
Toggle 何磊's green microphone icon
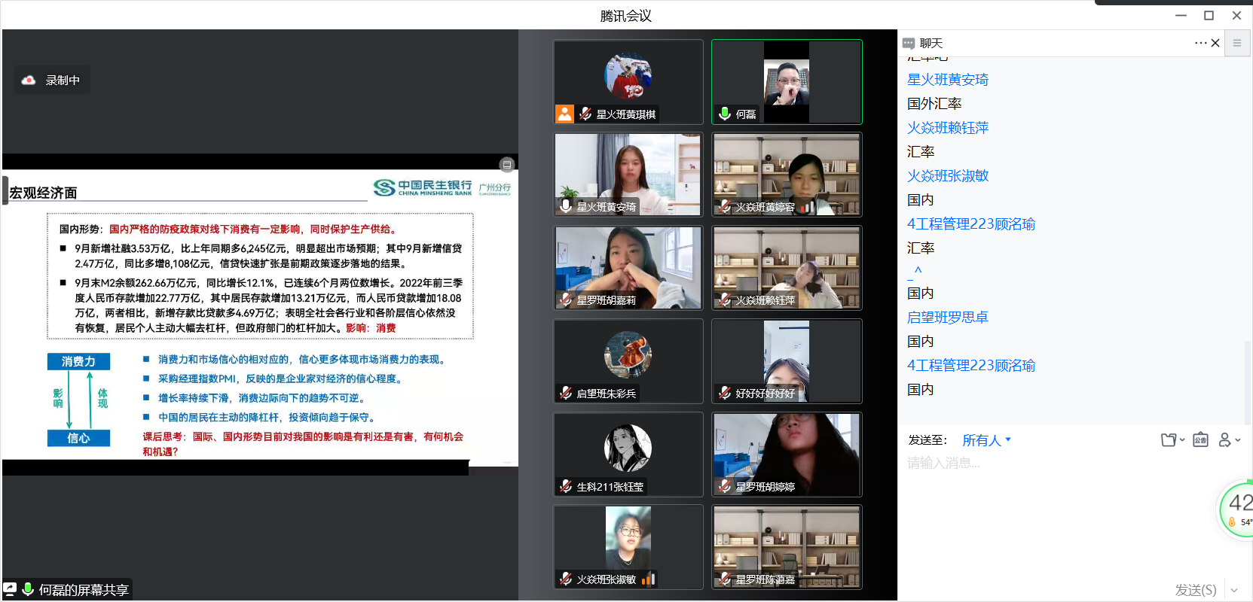tap(724, 114)
